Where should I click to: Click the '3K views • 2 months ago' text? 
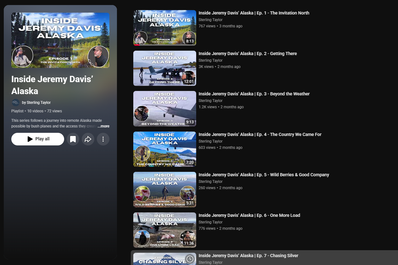219,67
